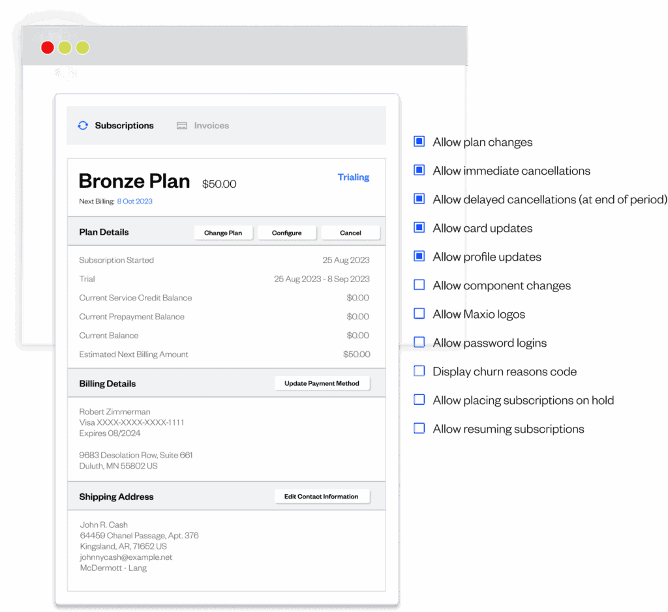The height and width of the screenshot is (612, 668).
Task: Click the second yellow-green window dot
Action: click(x=83, y=48)
